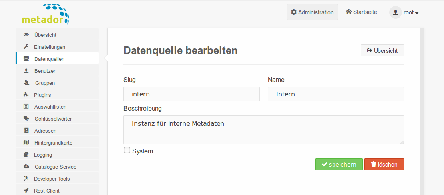
Task: Click the red löschen button
Action: pos(384,164)
